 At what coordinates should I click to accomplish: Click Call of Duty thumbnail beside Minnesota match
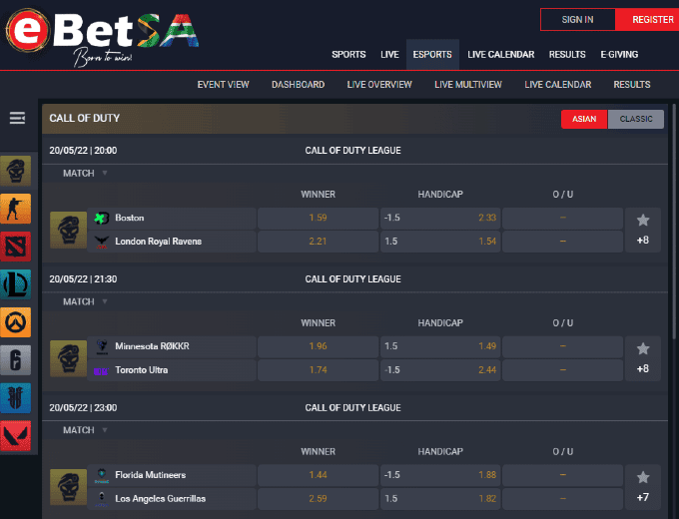pos(69,358)
